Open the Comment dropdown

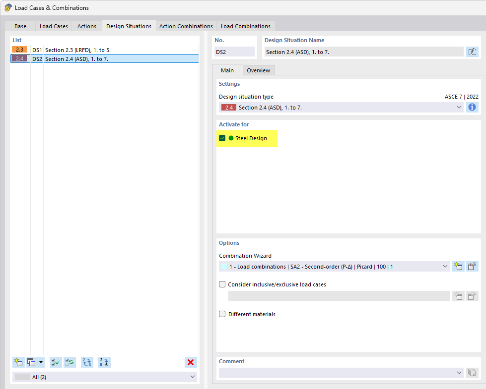(459, 373)
